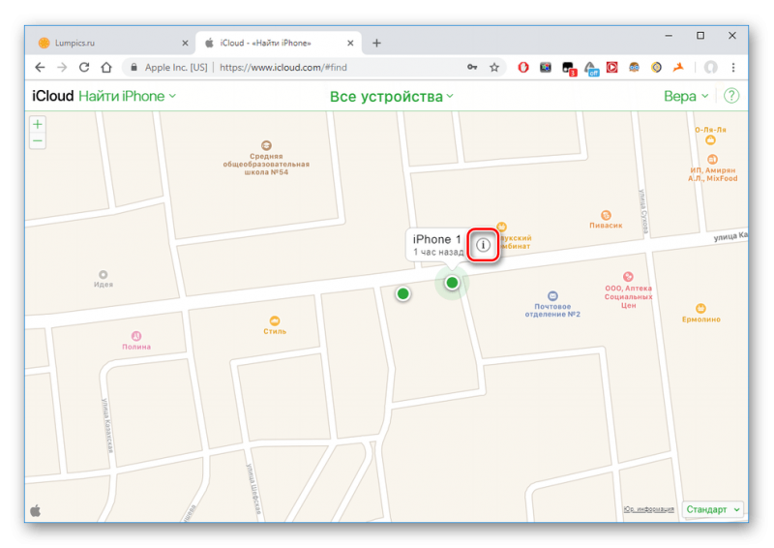The height and width of the screenshot is (548, 774).
Task: Click the Полина map marker
Action: click(x=136, y=336)
